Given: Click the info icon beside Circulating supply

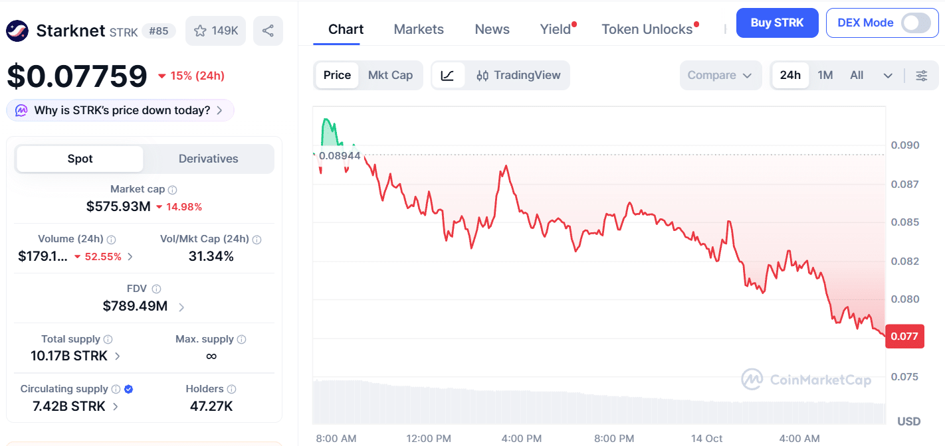Looking at the screenshot, I should 116,389.
